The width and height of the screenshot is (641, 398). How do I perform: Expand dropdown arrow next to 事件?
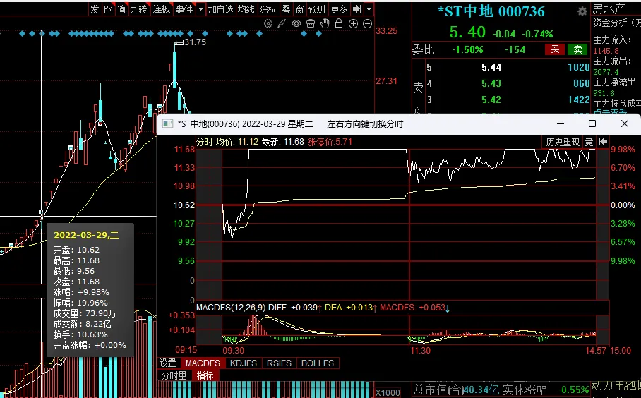[x=200, y=9]
